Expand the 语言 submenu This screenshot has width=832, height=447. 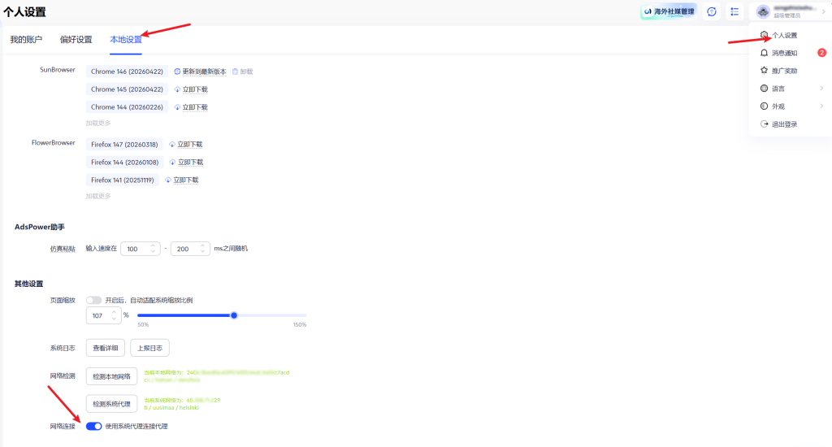pos(821,89)
